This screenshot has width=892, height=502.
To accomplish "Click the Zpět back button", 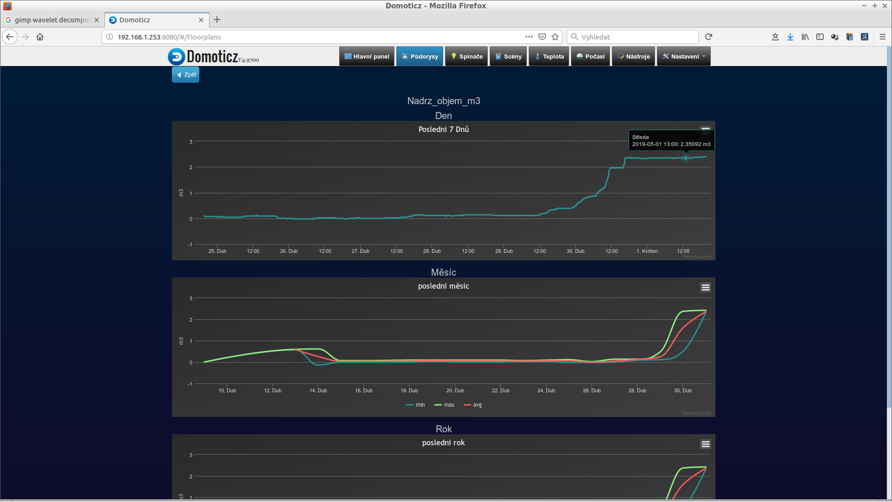I will (x=186, y=75).
